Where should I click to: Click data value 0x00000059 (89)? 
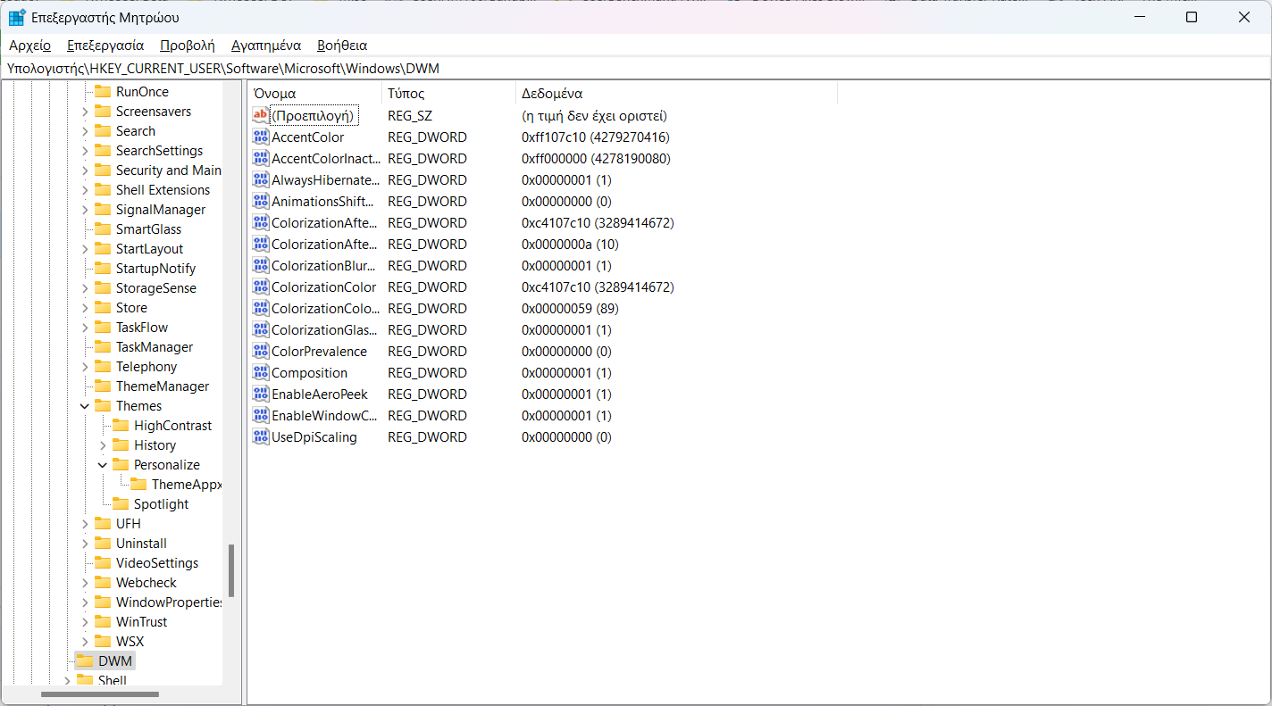570,309
